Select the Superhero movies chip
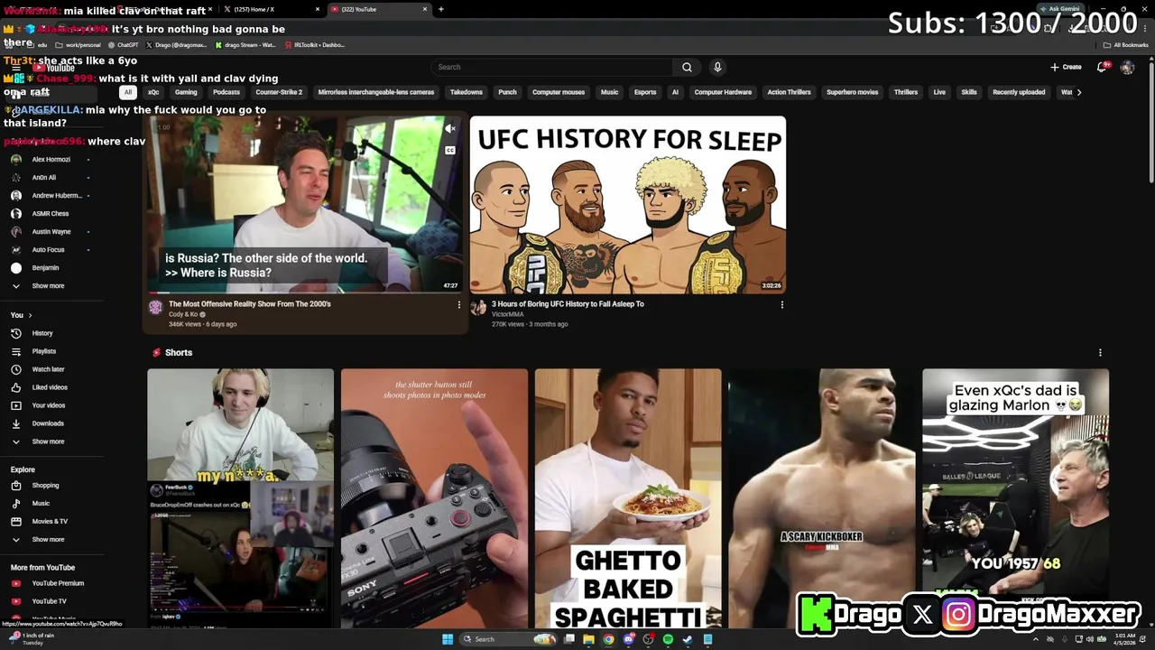 853,92
